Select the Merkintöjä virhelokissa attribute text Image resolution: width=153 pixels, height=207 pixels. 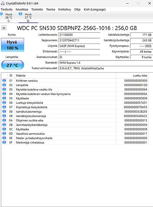point(30,143)
